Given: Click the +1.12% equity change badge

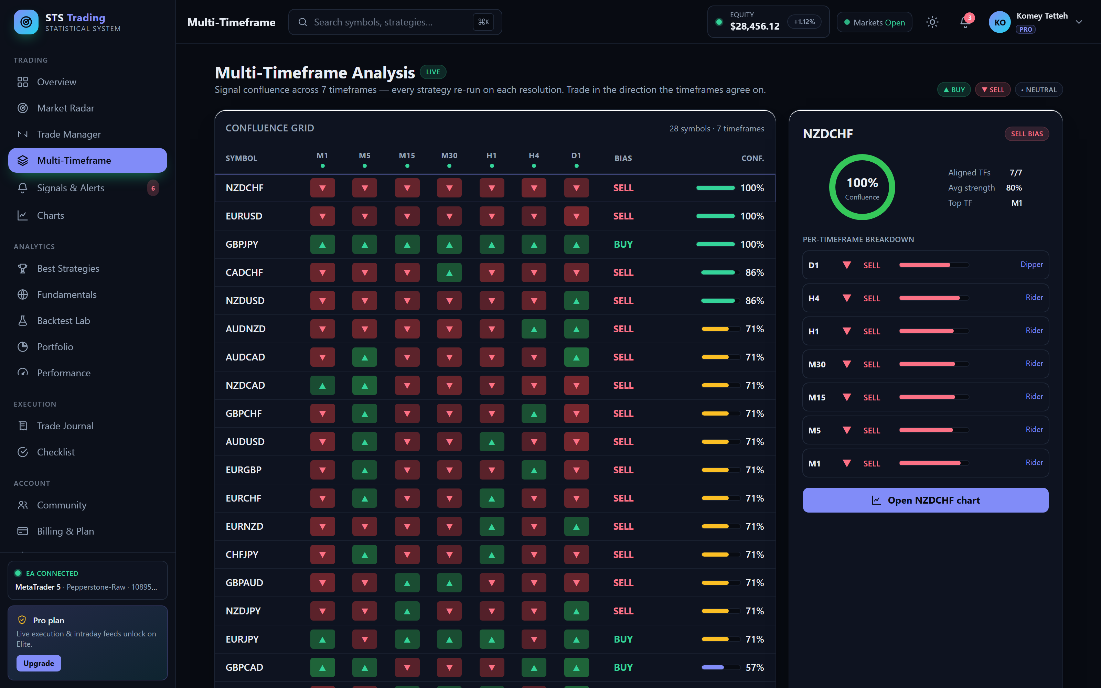Looking at the screenshot, I should pyautogui.click(x=804, y=22).
